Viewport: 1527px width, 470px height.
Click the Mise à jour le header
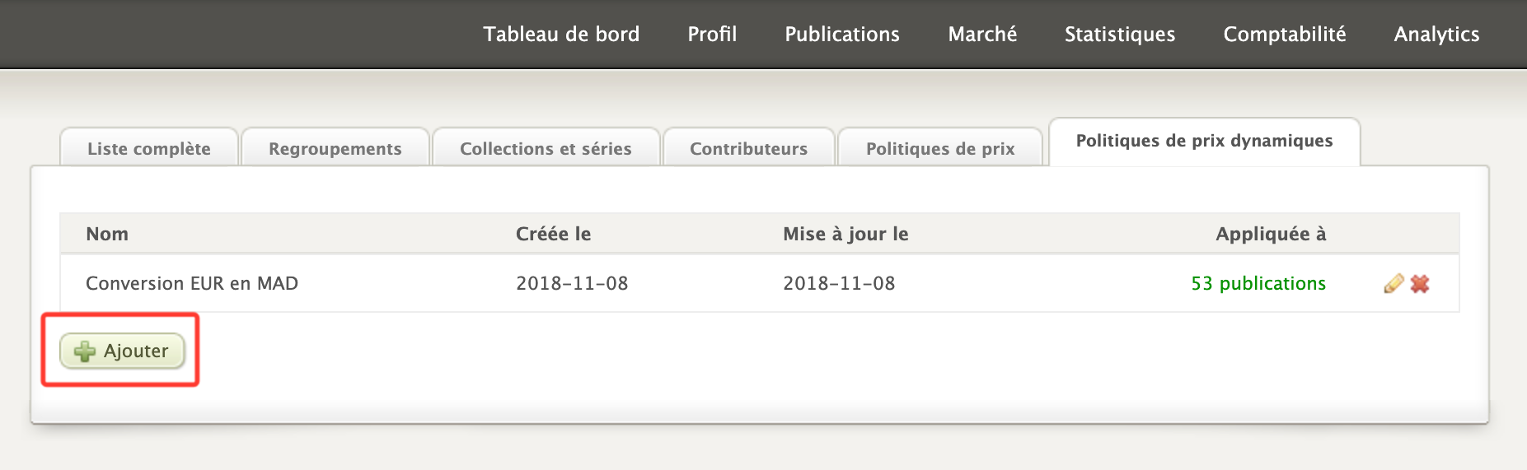coord(845,235)
